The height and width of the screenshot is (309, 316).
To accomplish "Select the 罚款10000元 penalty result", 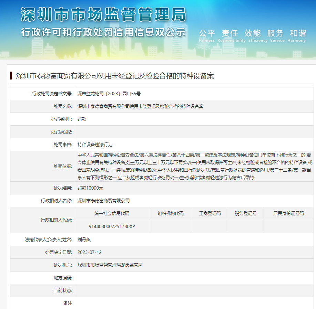I will click(90, 188).
